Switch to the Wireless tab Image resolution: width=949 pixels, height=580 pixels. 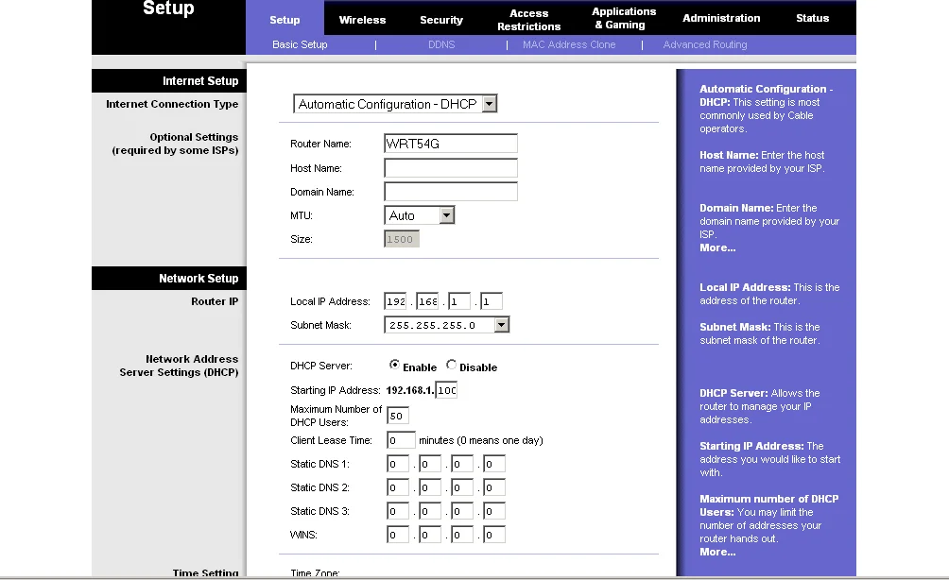tap(362, 19)
